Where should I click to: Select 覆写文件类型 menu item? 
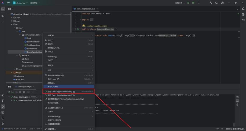(69, 86)
